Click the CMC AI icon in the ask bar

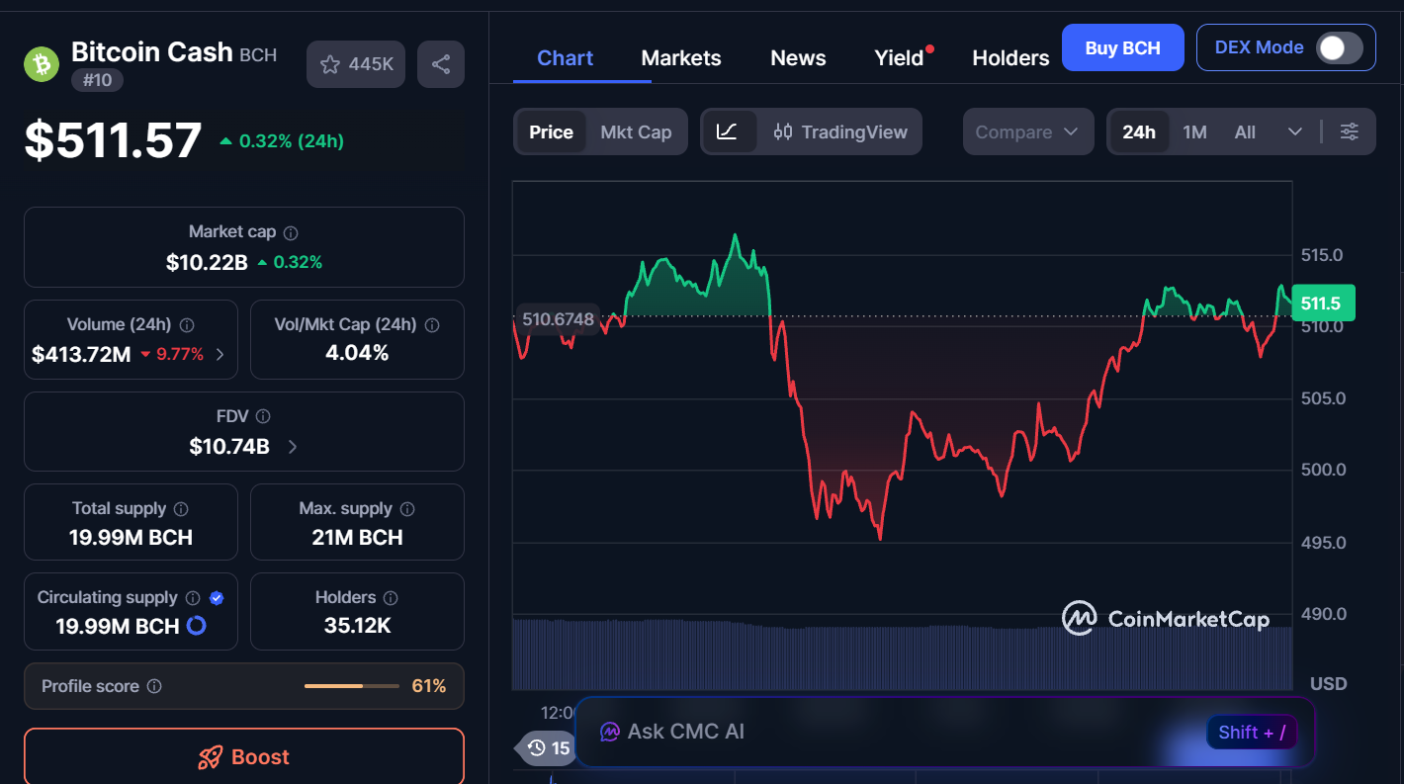(611, 732)
